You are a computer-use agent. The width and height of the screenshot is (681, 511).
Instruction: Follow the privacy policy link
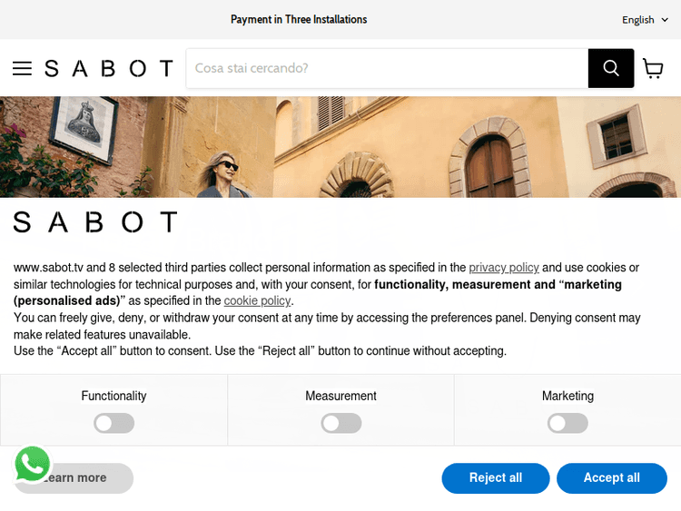tap(504, 268)
